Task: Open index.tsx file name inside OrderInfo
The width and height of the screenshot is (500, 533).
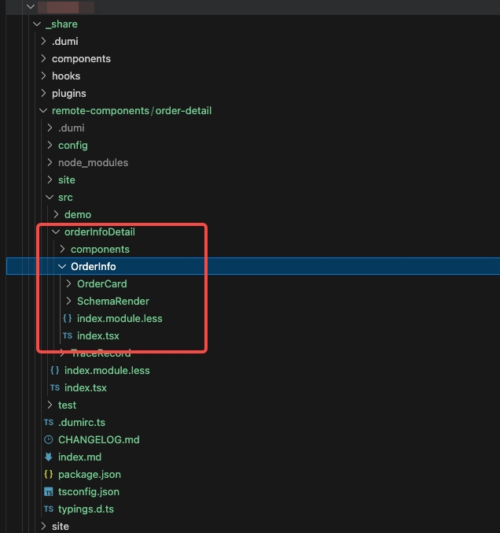Action: (x=98, y=336)
